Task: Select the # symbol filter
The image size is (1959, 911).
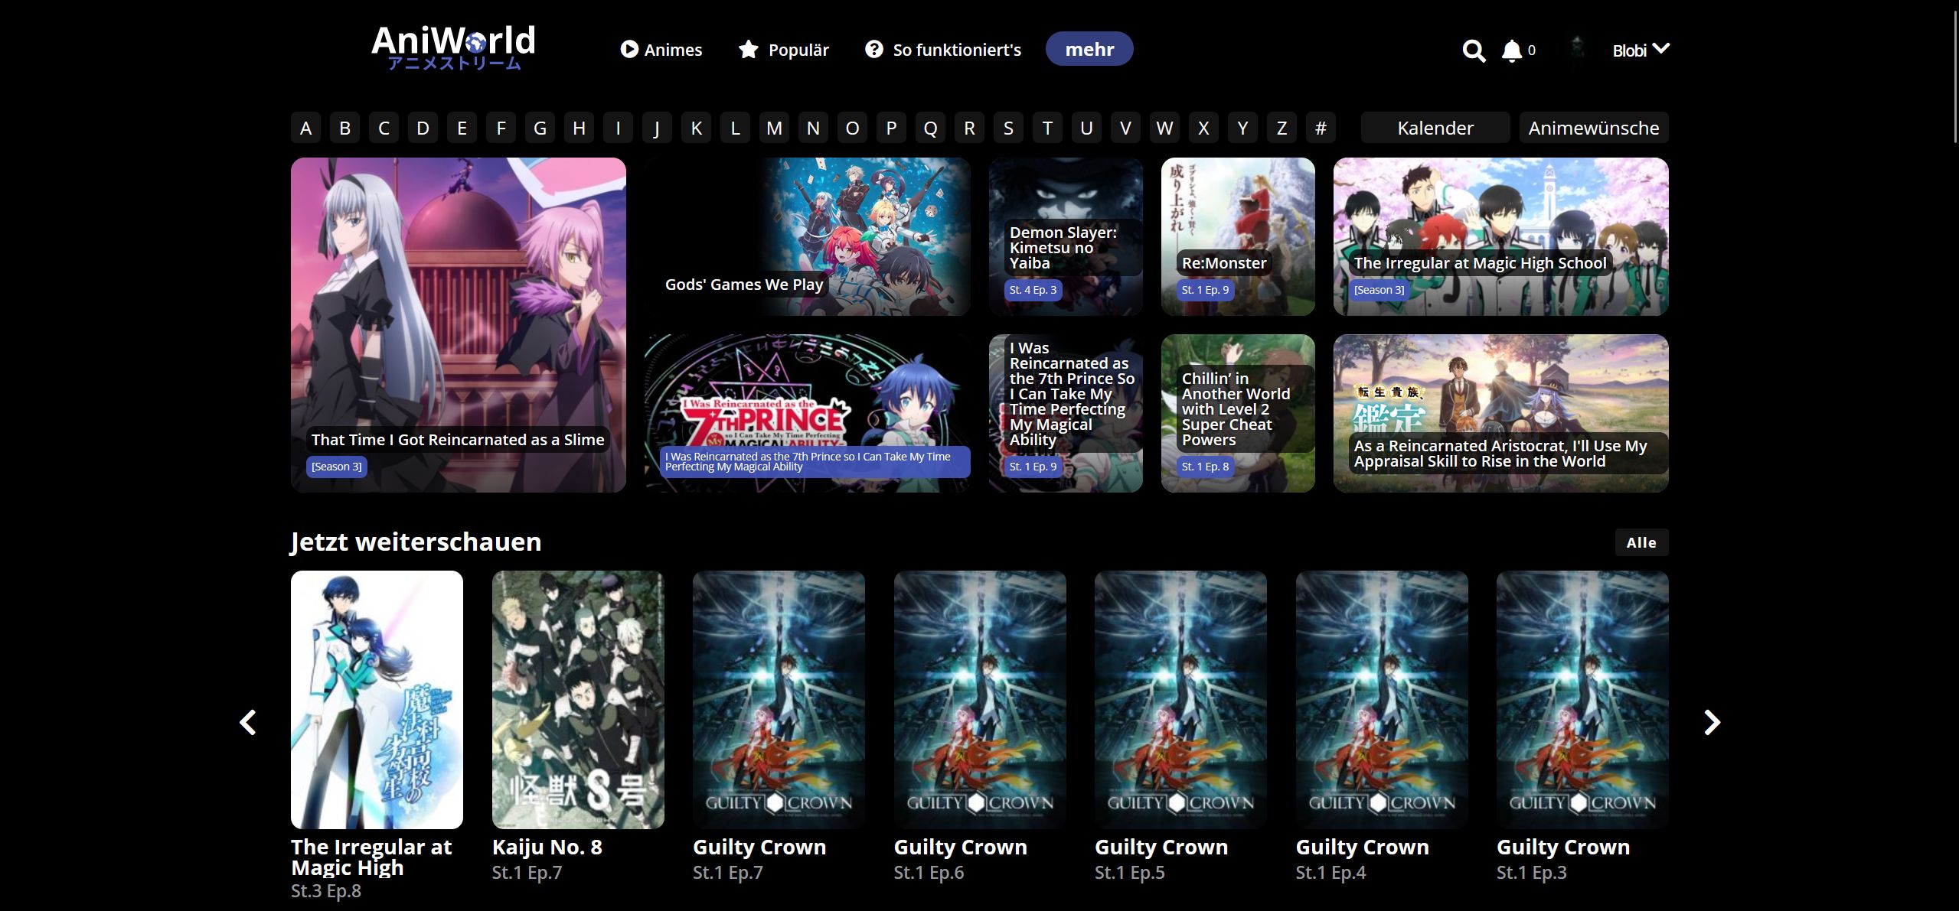Action: [x=1321, y=128]
